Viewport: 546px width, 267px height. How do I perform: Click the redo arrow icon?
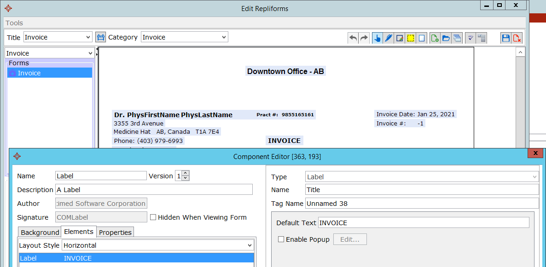coord(364,38)
